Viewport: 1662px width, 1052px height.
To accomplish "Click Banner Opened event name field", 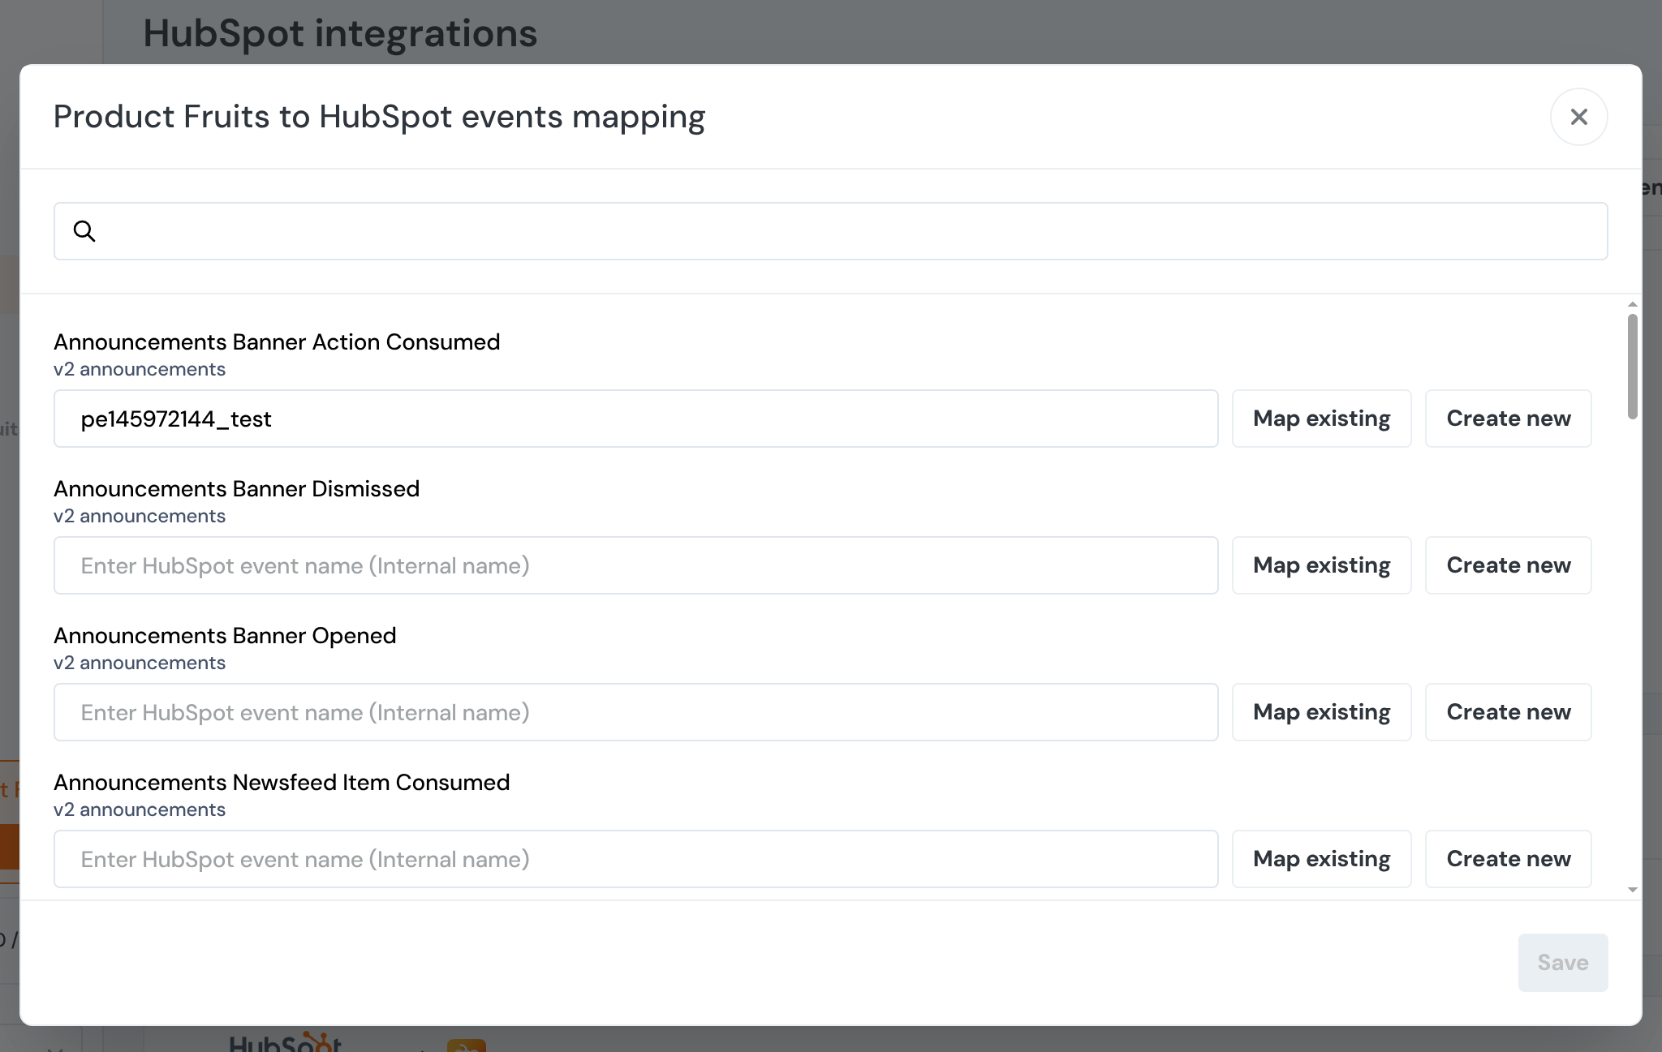I will (635, 712).
